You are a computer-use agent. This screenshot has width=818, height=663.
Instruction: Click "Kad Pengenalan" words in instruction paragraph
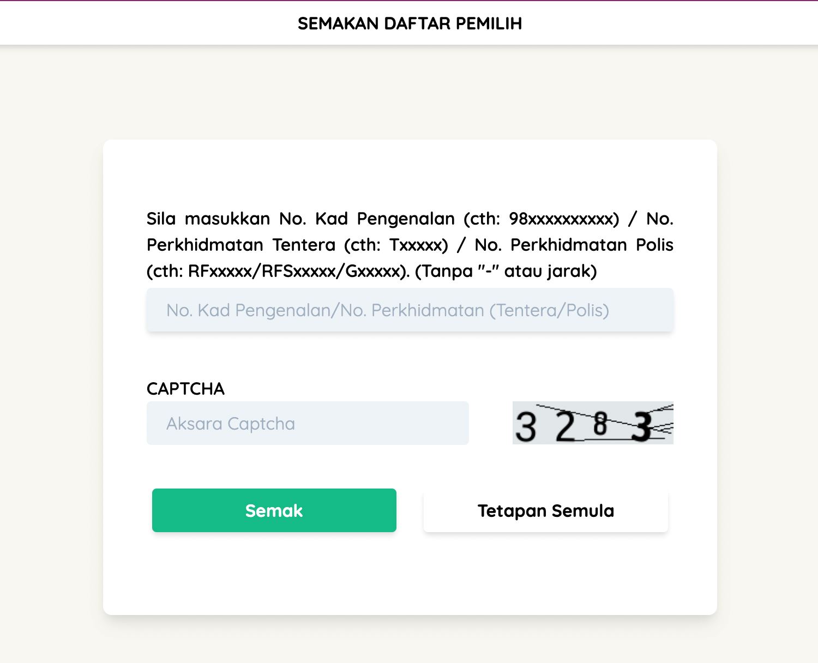point(385,219)
